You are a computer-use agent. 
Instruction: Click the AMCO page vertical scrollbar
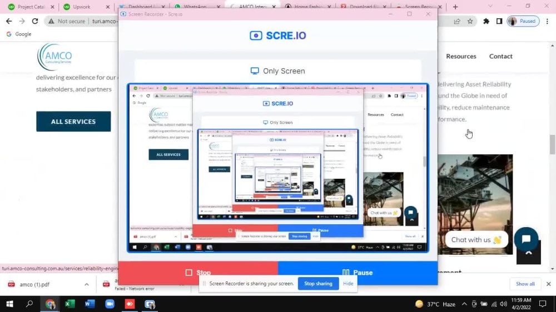(x=553, y=144)
